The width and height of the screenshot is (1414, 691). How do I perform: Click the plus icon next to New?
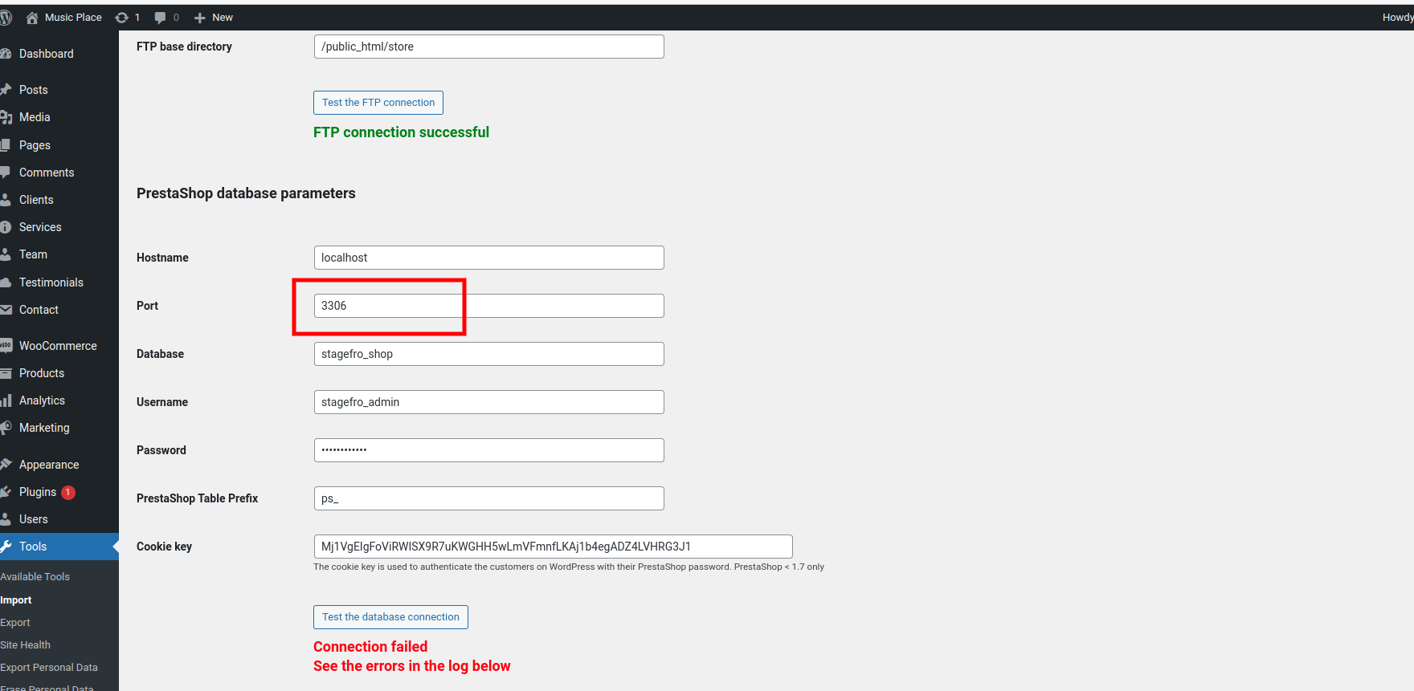click(x=200, y=18)
